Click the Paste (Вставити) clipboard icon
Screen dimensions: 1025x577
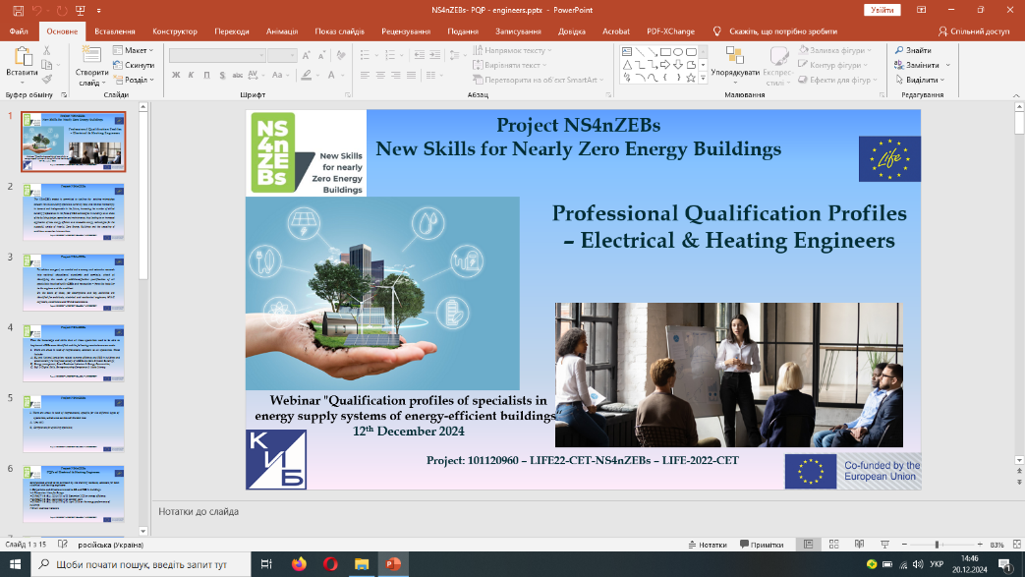pyautogui.click(x=23, y=56)
